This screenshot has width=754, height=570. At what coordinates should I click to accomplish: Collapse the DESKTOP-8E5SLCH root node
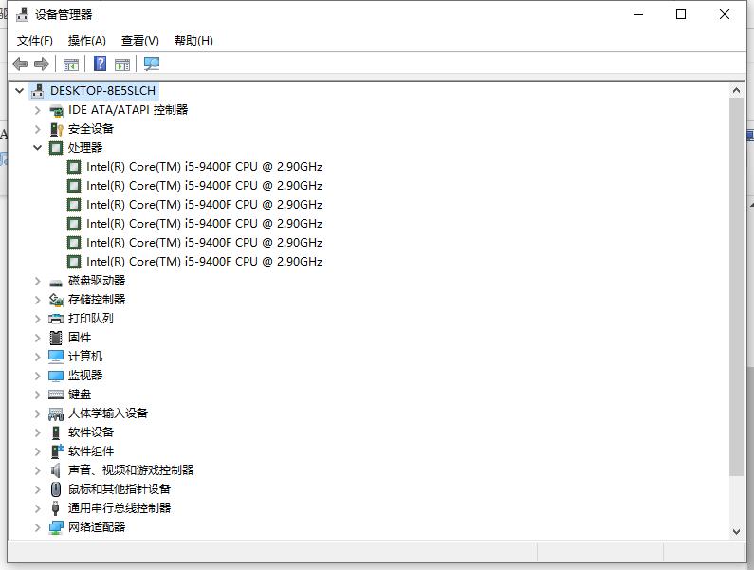click(20, 91)
